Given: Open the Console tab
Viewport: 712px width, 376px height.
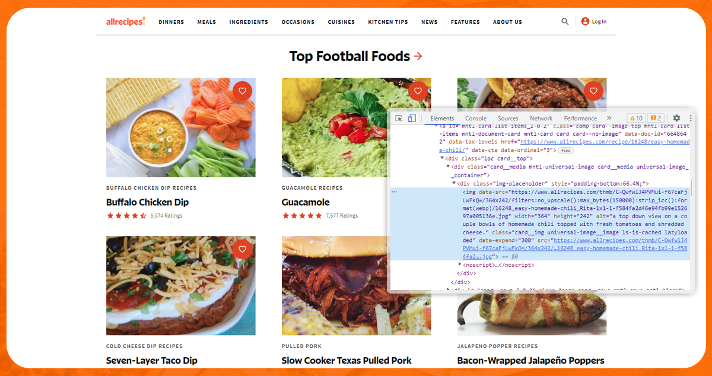Looking at the screenshot, I should click(x=476, y=118).
